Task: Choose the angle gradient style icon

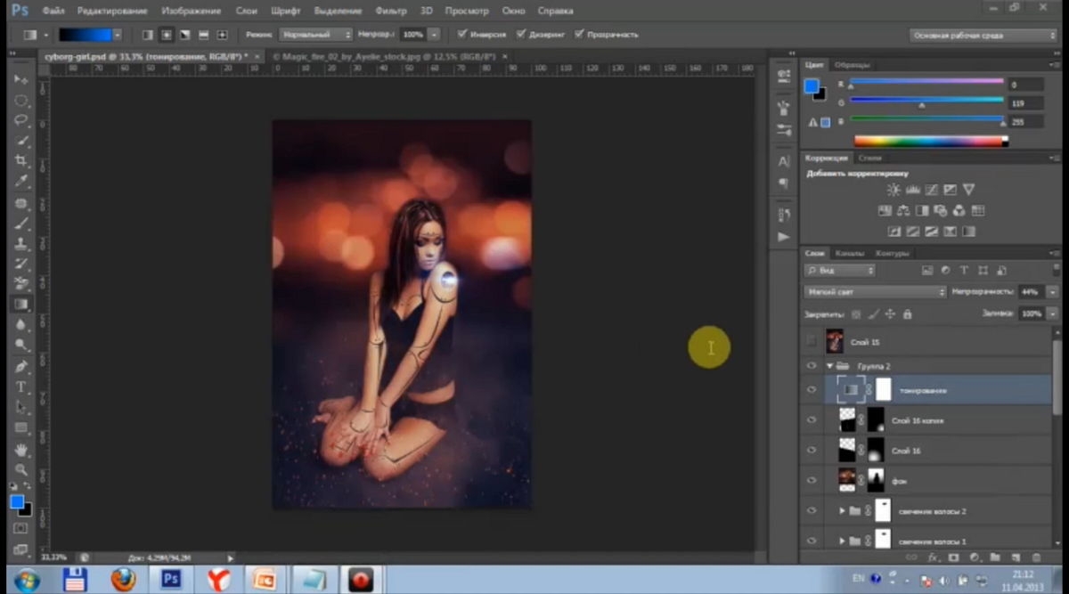Action: 185,35
